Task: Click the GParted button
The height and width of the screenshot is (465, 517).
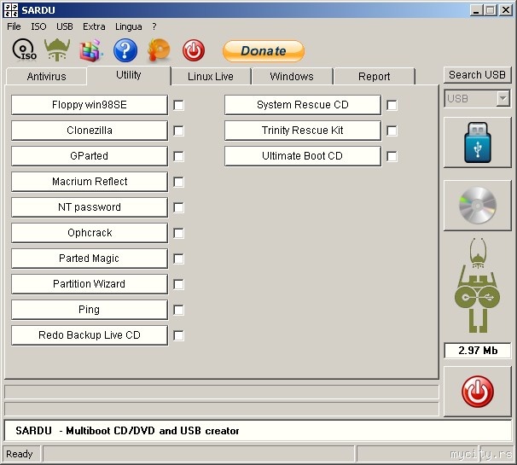Action: pos(90,156)
